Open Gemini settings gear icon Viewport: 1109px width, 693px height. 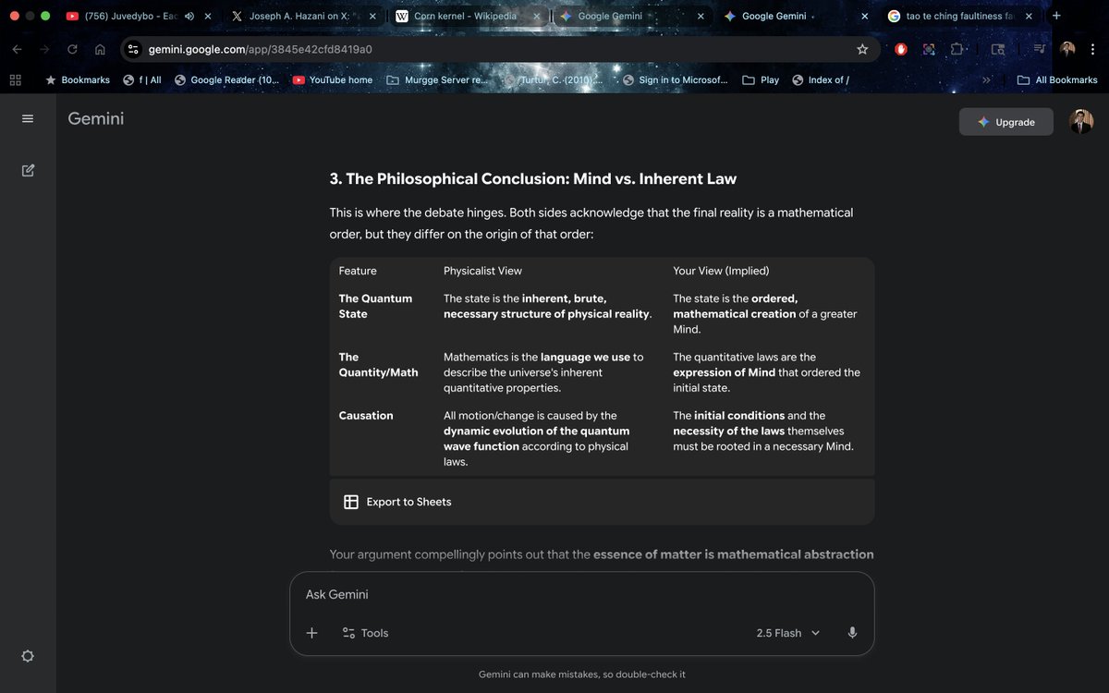tap(28, 656)
